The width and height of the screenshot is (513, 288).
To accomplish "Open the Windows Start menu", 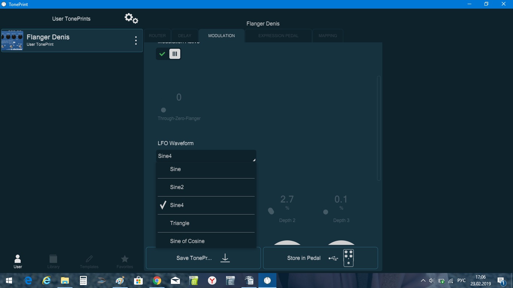I will pyautogui.click(x=9, y=280).
